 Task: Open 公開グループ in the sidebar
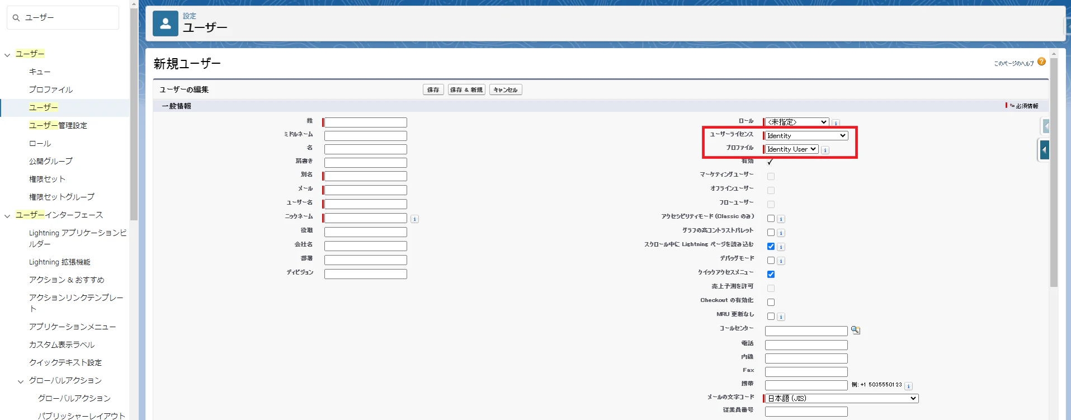click(x=51, y=161)
